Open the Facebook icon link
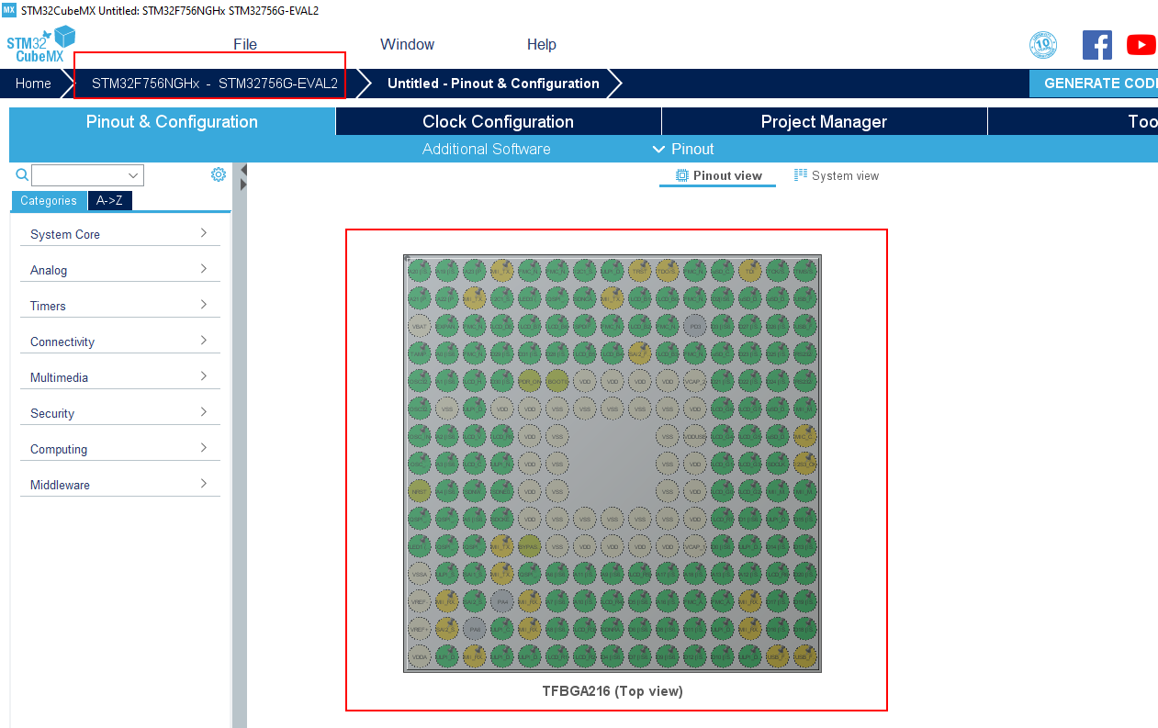The width and height of the screenshot is (1158, 728). (1096, 45)
